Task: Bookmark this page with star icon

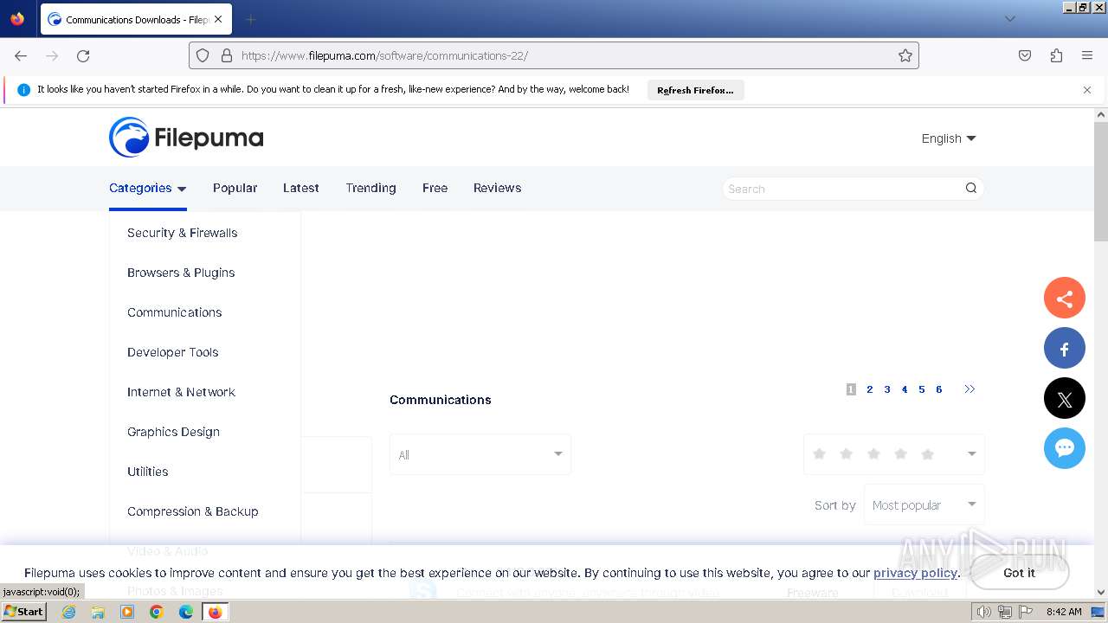Action: (x=905, y=55)
